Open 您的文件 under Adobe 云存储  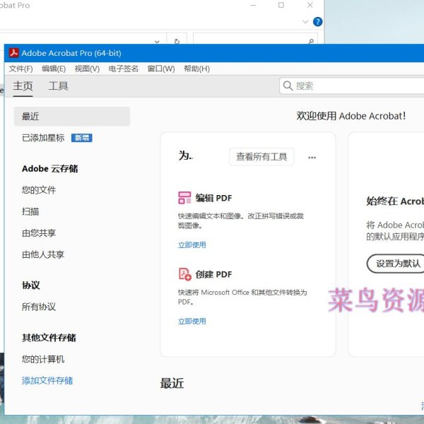(39, 190)
